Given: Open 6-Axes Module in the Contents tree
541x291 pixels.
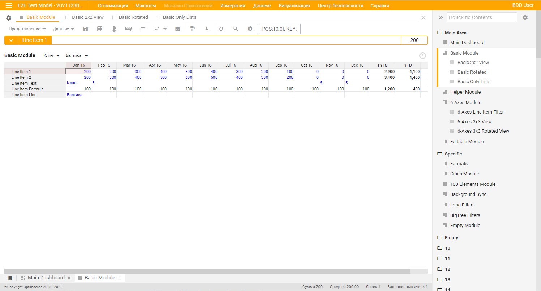Looking at the screenshot, I should click(x=466, y=102).
